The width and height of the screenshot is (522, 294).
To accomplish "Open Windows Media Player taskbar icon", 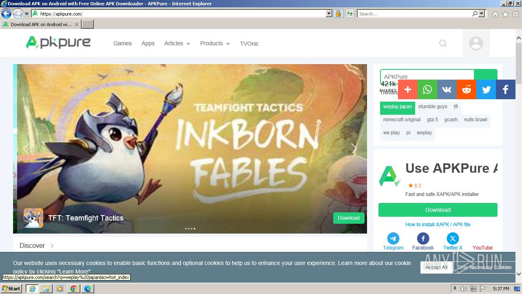I will [x=60, y=289].
